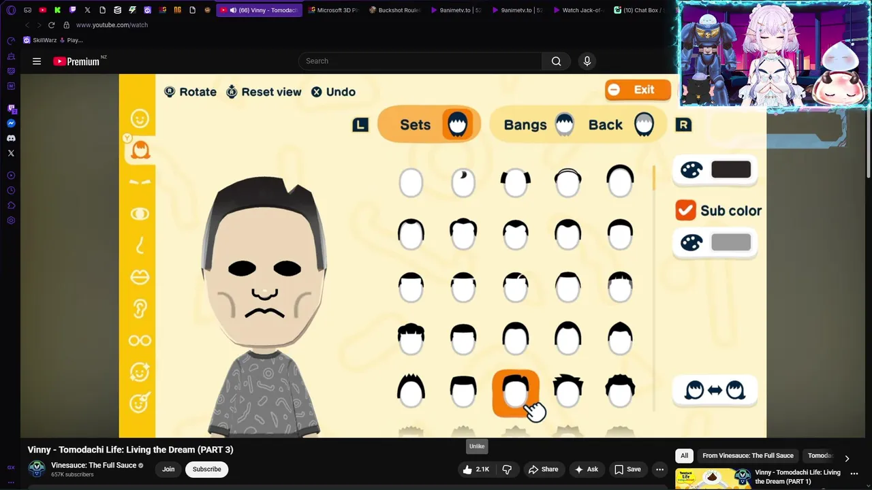Click the Undo control in game
This screenshot has height=490, width=872.
(333, 92)
